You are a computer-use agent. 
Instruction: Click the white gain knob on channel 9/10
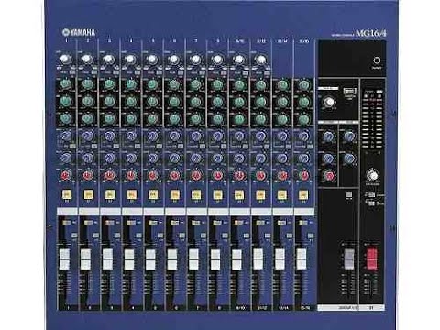(239, 60)
